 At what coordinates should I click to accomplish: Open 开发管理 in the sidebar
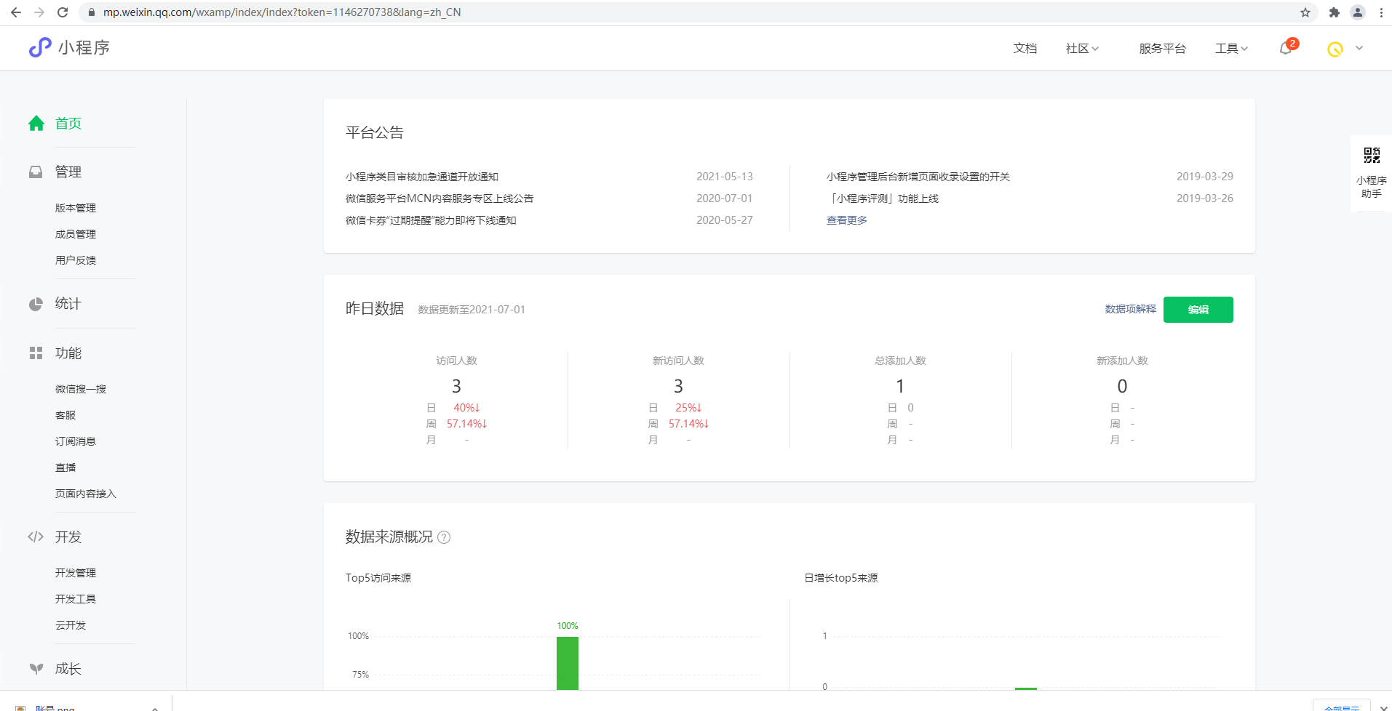click(x=76, y=573)
